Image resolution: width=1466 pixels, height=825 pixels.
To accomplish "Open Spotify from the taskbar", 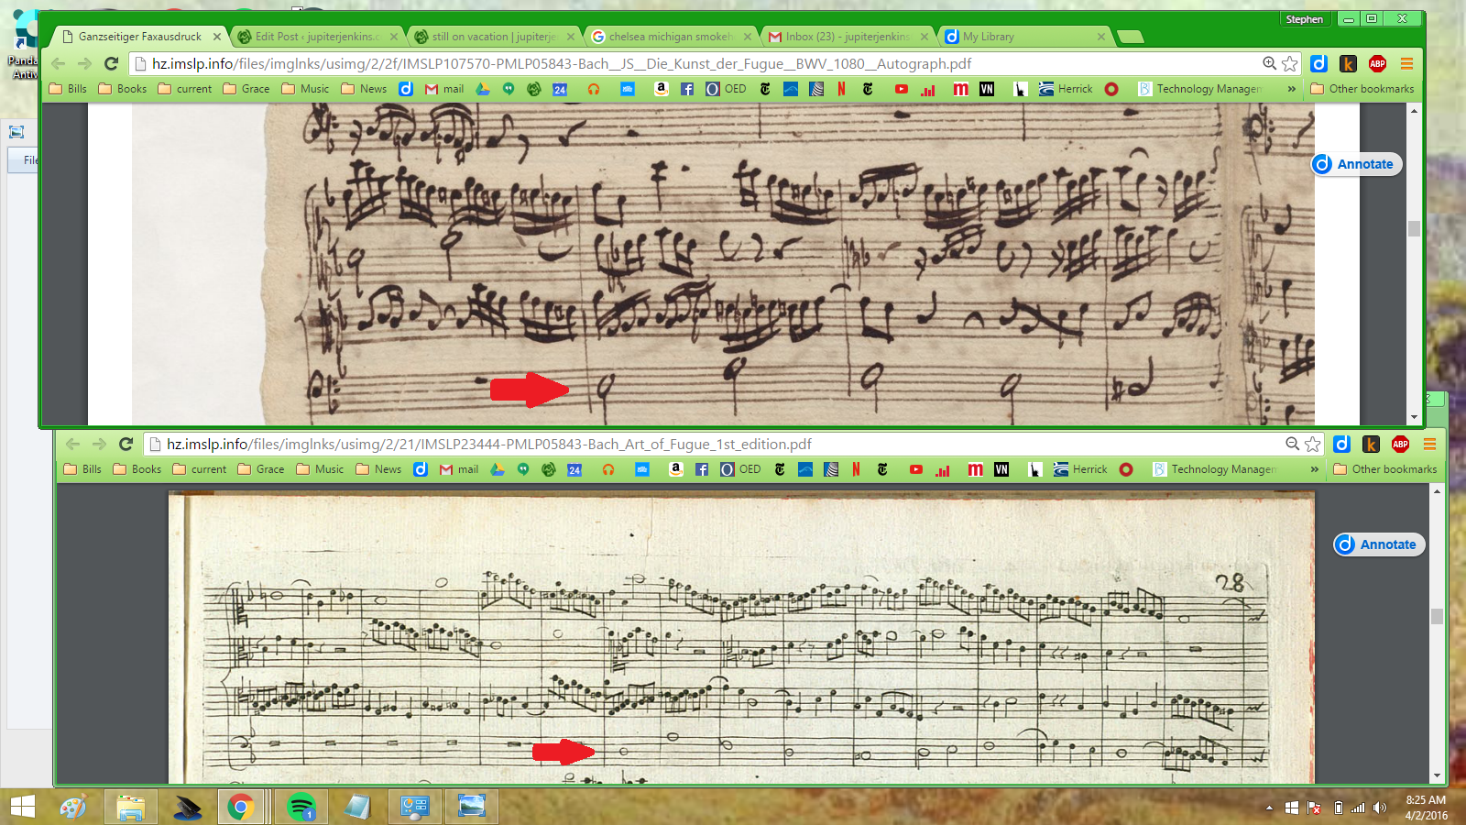I will (301, 807).
